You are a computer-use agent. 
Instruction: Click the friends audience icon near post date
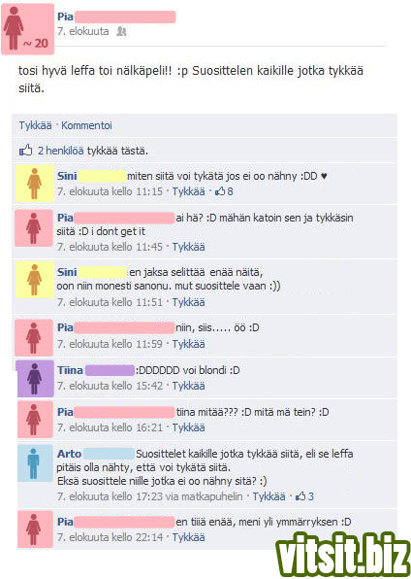pyautogui.click(x=121, y=31)
